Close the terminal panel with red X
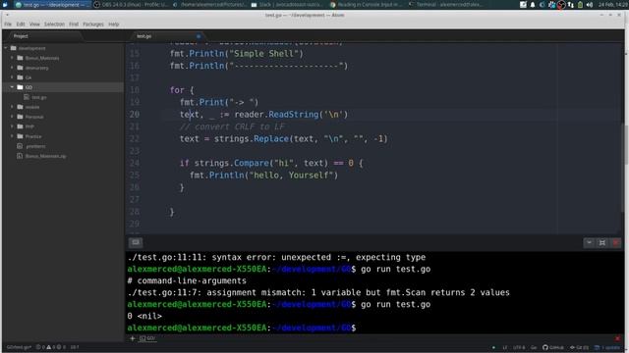629x353 pixels. coord(616,242)
